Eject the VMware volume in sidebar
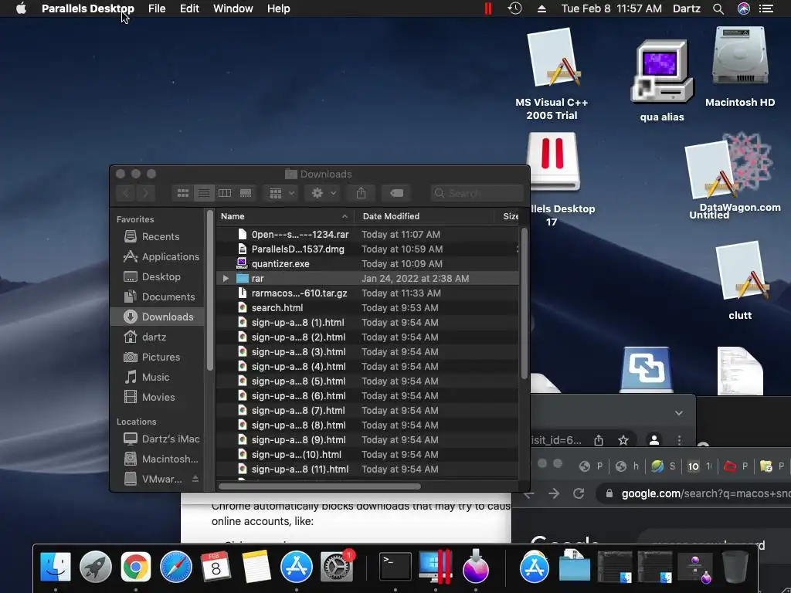 pyautogui.click(x=195, y=479)
